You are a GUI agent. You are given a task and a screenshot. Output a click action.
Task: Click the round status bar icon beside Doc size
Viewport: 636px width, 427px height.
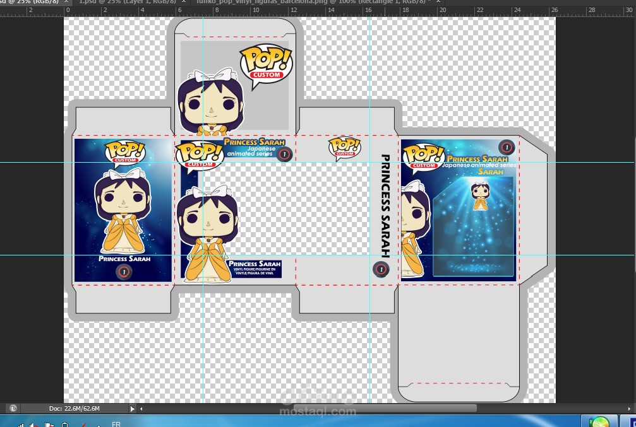13,408
